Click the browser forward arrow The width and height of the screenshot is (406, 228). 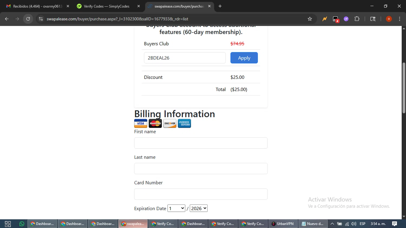pyautogui.click(x=17, y=19)
